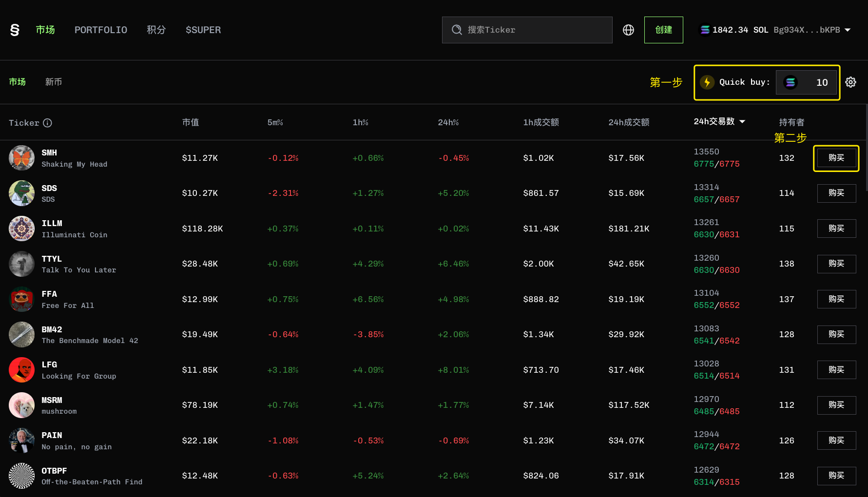Screen dimensions: 868x497
Task: Click the SDS frog token avatar
Action: [21, 193]
